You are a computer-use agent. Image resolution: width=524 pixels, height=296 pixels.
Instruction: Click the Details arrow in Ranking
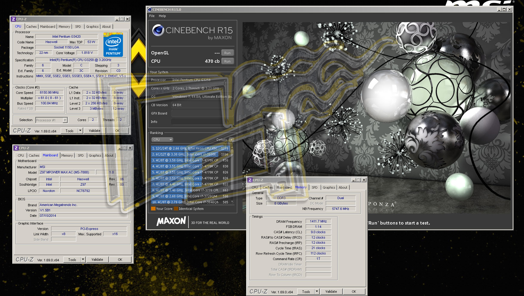(x=232, y=140)
